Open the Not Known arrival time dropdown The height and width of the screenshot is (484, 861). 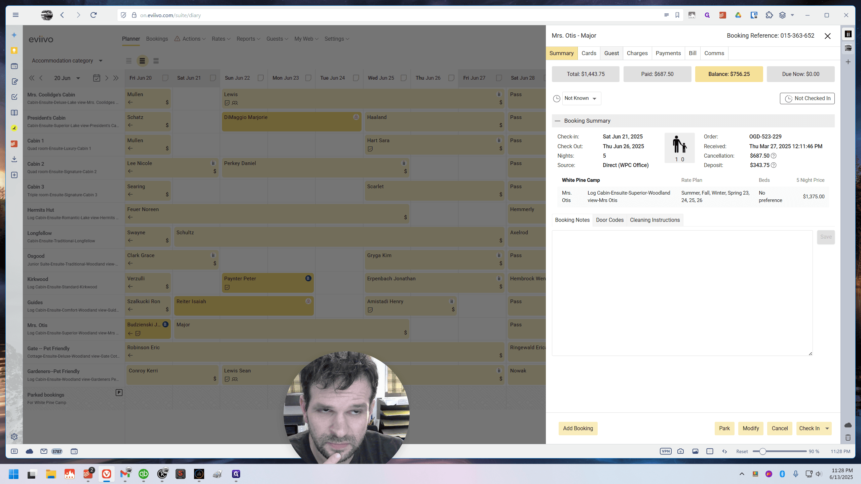click(x=582, y=98)
